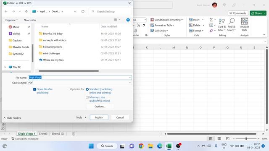This screenshot has height=151, width=269.
Task: Open view options dropdown arrow in dialog
Action: tap(119, 20)
